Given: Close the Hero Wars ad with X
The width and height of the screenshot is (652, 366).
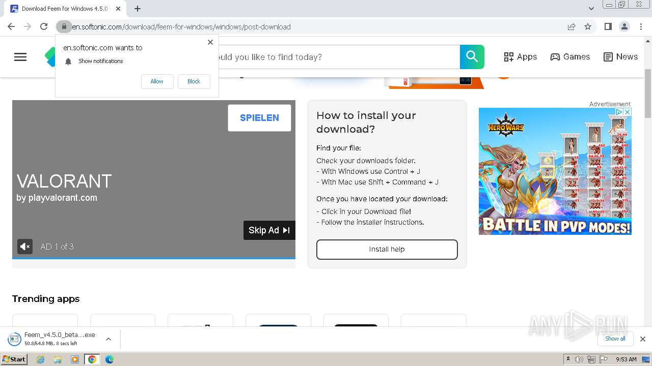Looking at the screenshot, I should click(x=628, y=112).
